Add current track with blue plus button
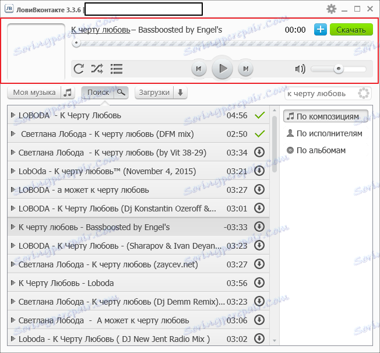 [x=321, y=30]
